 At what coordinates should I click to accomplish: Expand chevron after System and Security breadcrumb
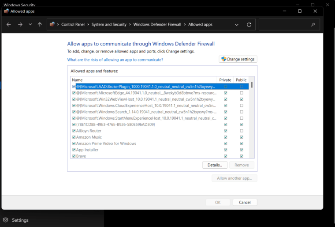click(x=130, y=25)
